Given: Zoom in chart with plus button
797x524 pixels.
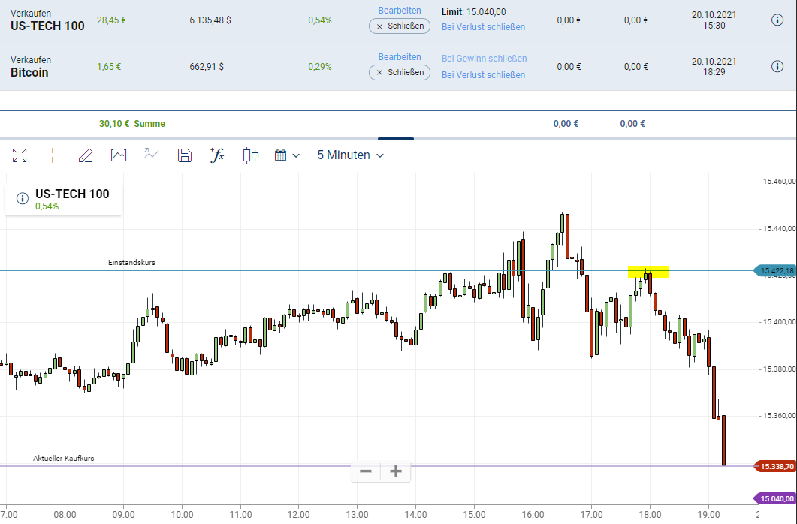Looking at the screenshot, I should tap(396, 471).
